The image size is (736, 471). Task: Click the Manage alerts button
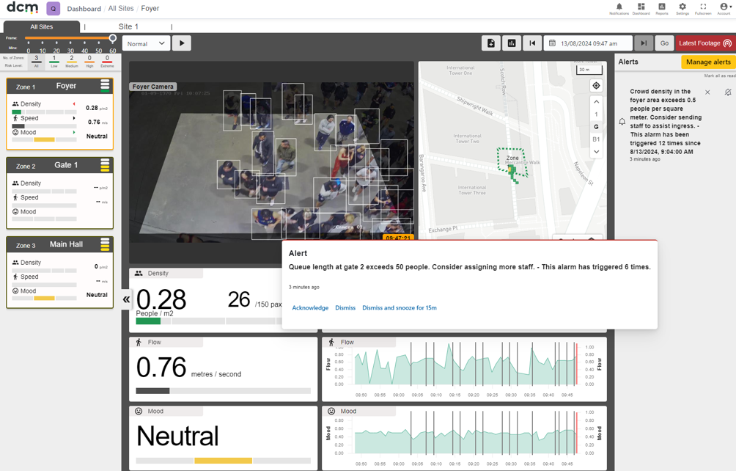click(708, 62)
